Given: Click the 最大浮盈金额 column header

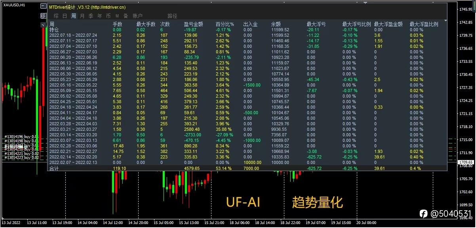Looking at the screenshot, I should 388,24.
